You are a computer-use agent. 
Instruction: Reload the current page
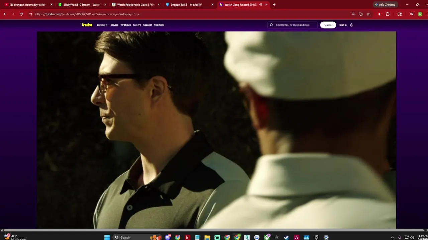(21, 14)
